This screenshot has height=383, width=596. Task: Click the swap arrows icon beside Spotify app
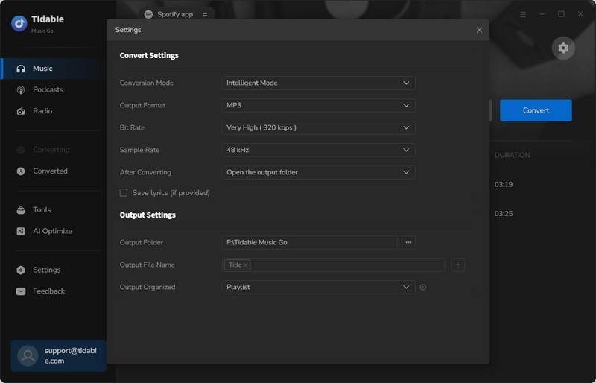coord(205,14)
